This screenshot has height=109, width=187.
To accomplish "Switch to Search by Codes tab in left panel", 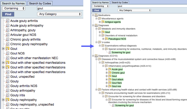I will point(39,3).
